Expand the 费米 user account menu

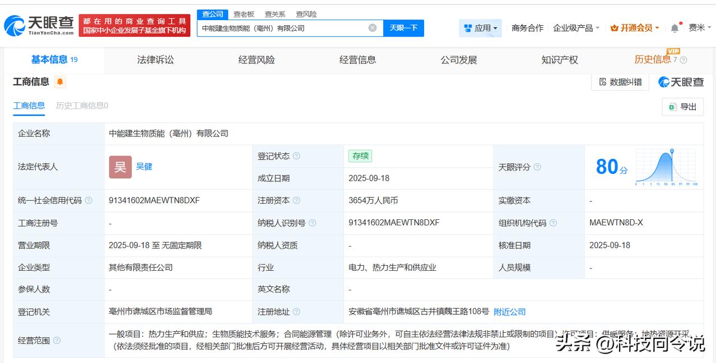(699, 28)
